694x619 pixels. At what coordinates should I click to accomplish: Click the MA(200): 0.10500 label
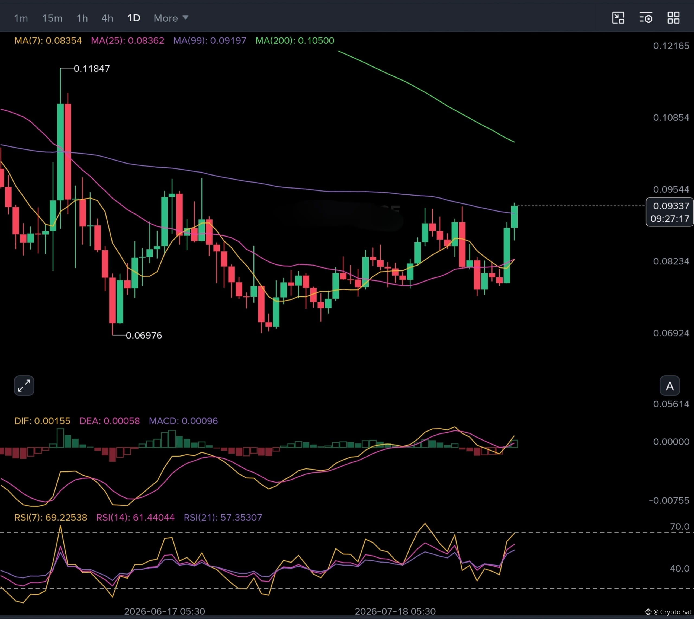pyautogui.click(x=295, y=40)
